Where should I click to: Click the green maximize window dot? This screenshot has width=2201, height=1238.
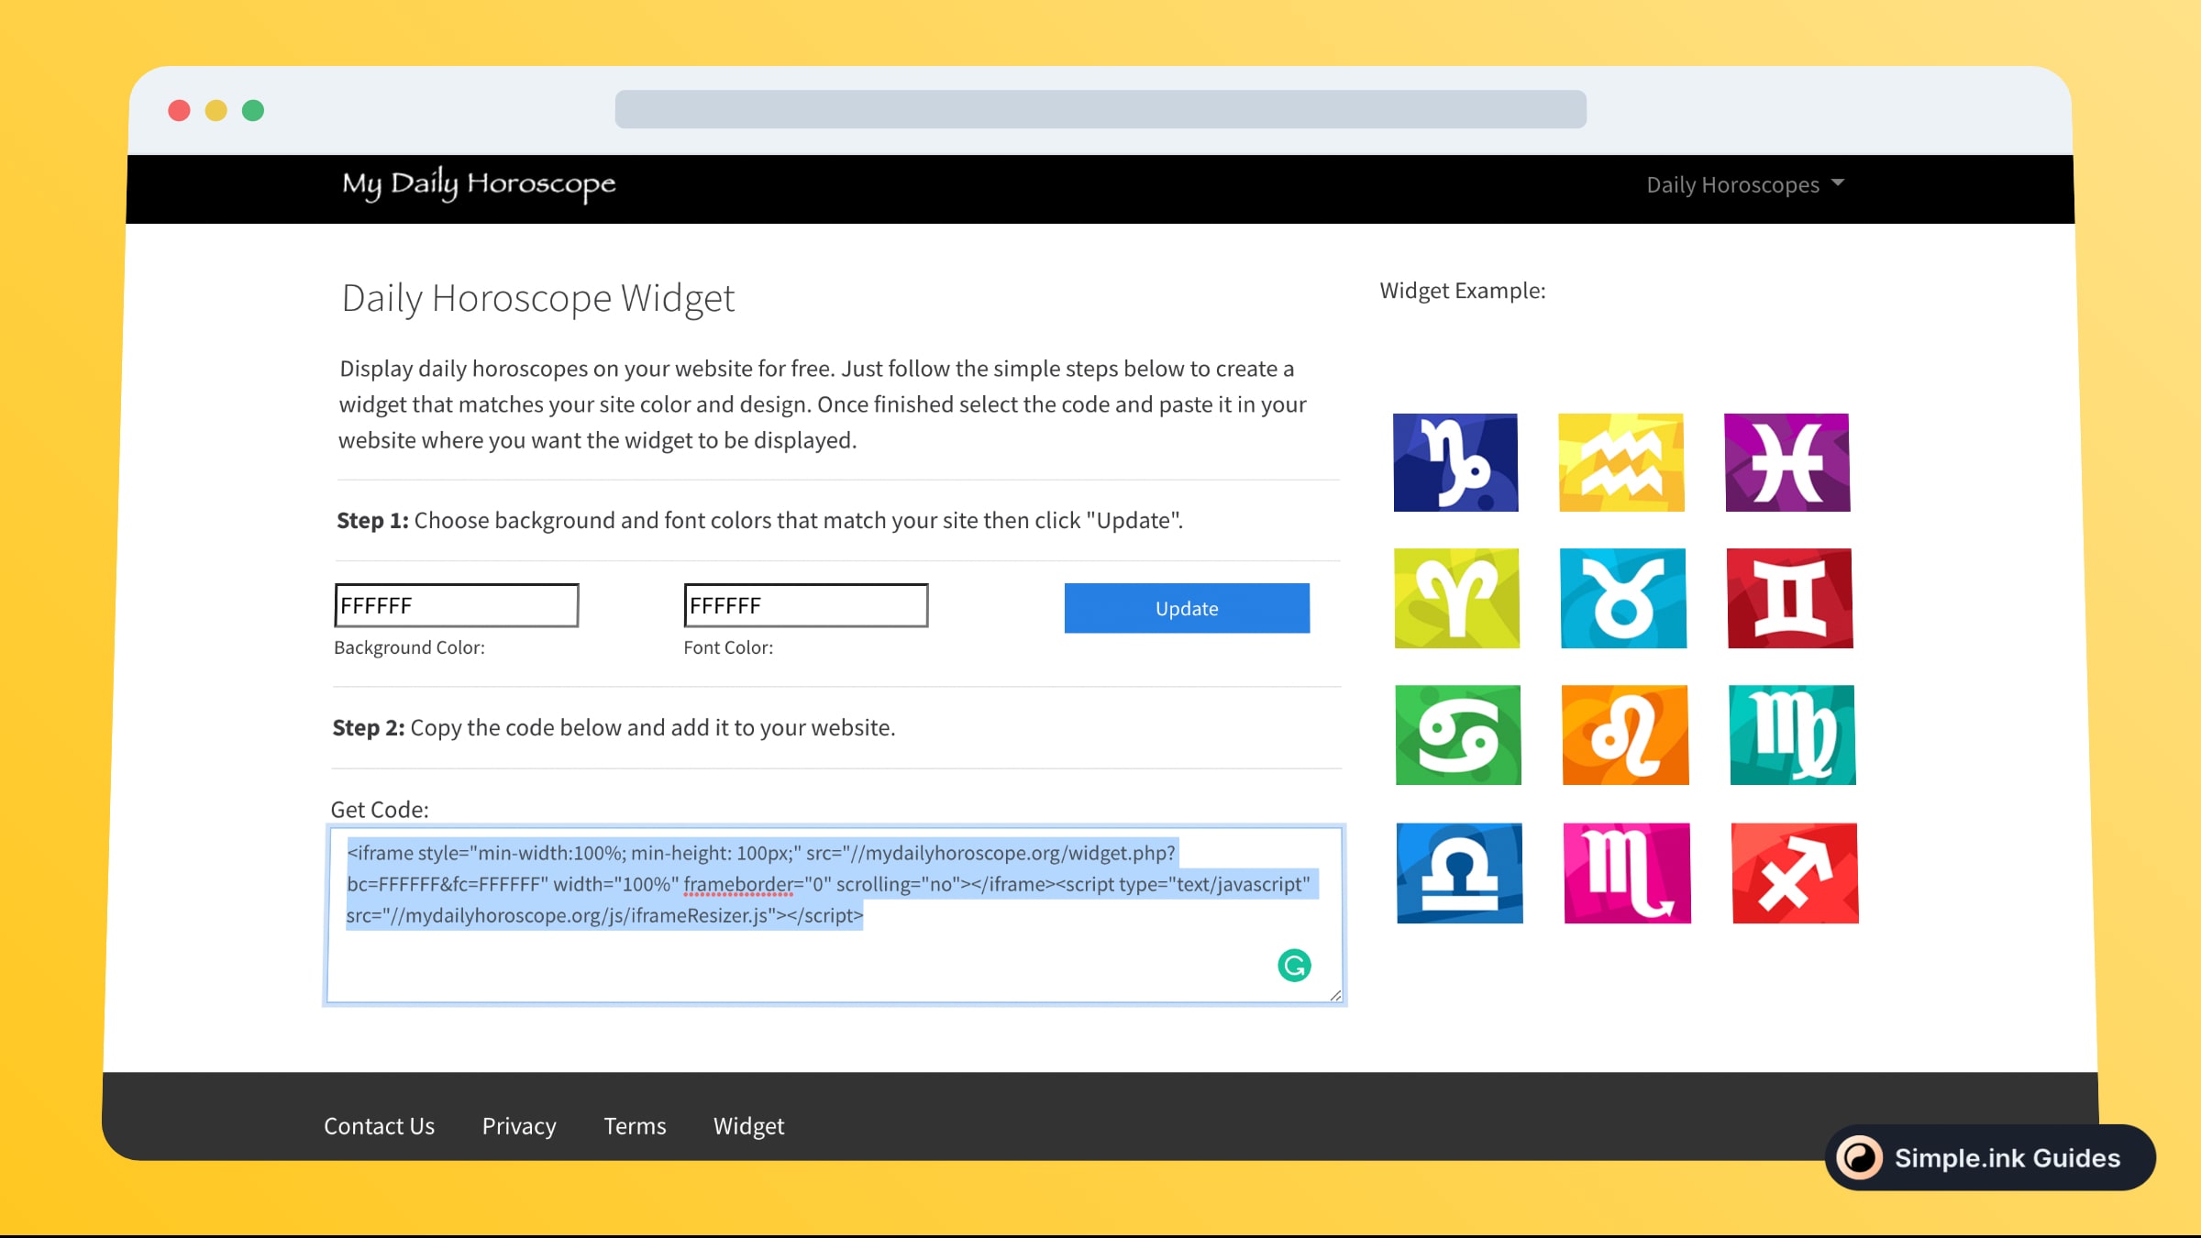click(253, 111)
